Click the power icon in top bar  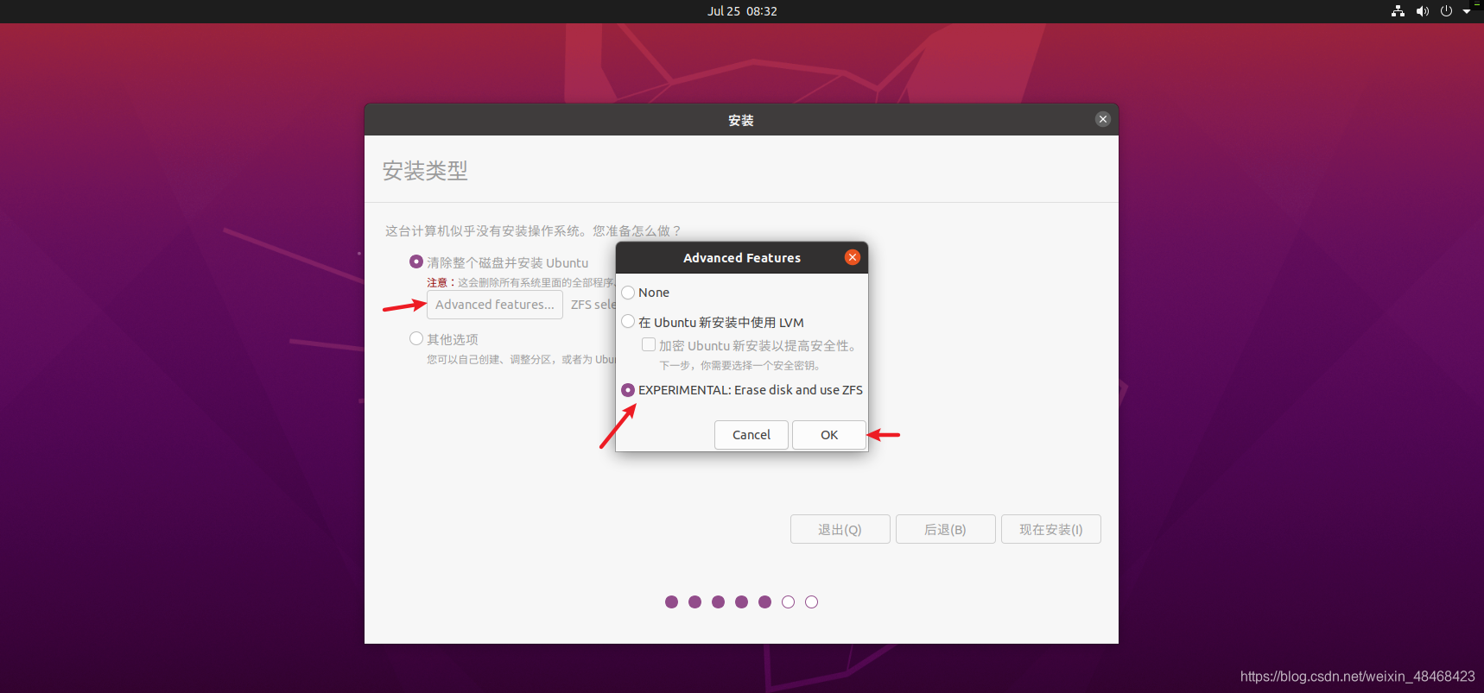tap(1446, 11)
